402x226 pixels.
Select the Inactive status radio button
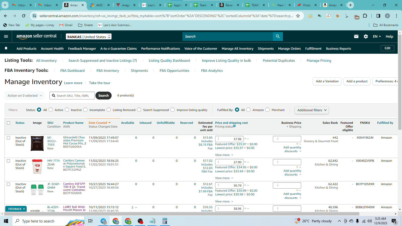(67, 110)
